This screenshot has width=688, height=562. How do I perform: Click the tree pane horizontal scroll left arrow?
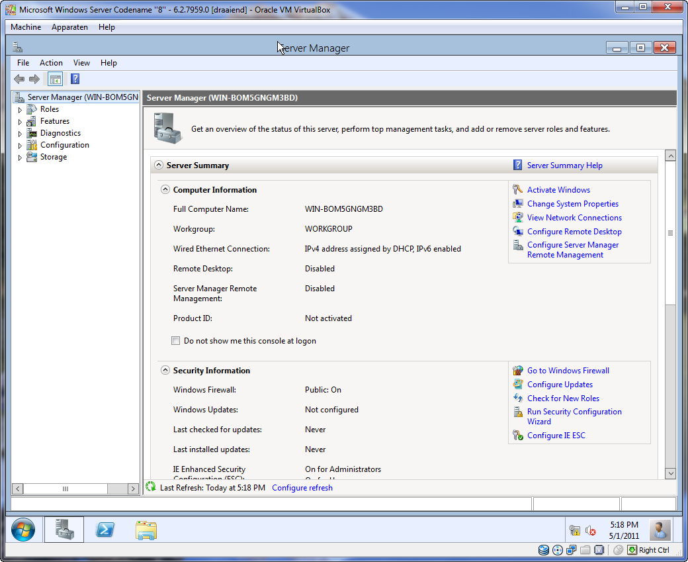click(18, 489)
